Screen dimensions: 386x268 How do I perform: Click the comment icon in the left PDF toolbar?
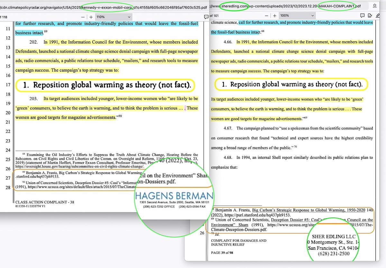[x=206, y=17]
